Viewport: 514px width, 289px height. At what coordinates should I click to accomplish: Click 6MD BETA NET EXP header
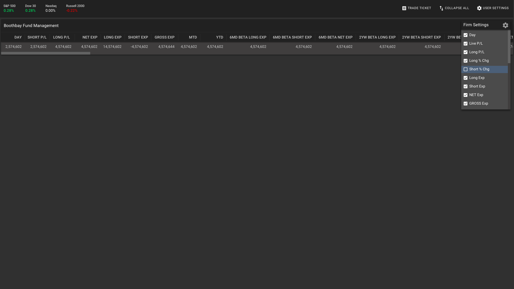(x=335, y=37)
